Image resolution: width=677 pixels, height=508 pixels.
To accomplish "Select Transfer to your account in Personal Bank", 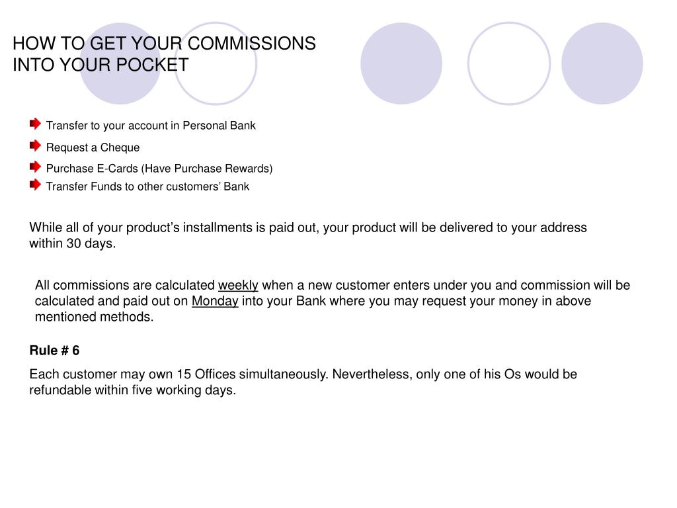I will point(151,125).
